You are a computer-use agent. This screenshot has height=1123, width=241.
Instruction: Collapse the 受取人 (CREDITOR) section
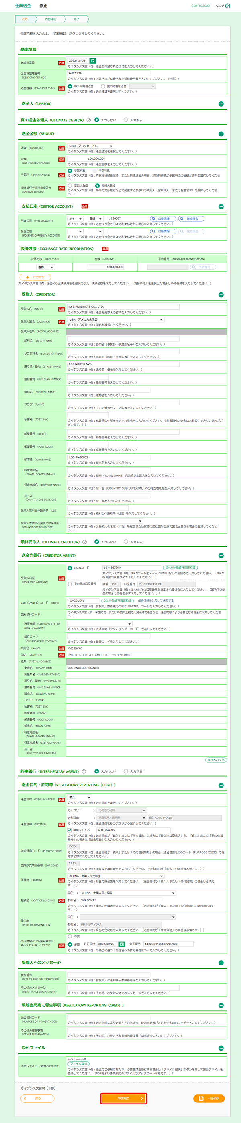pyautogui.click(x=221, y=295)
